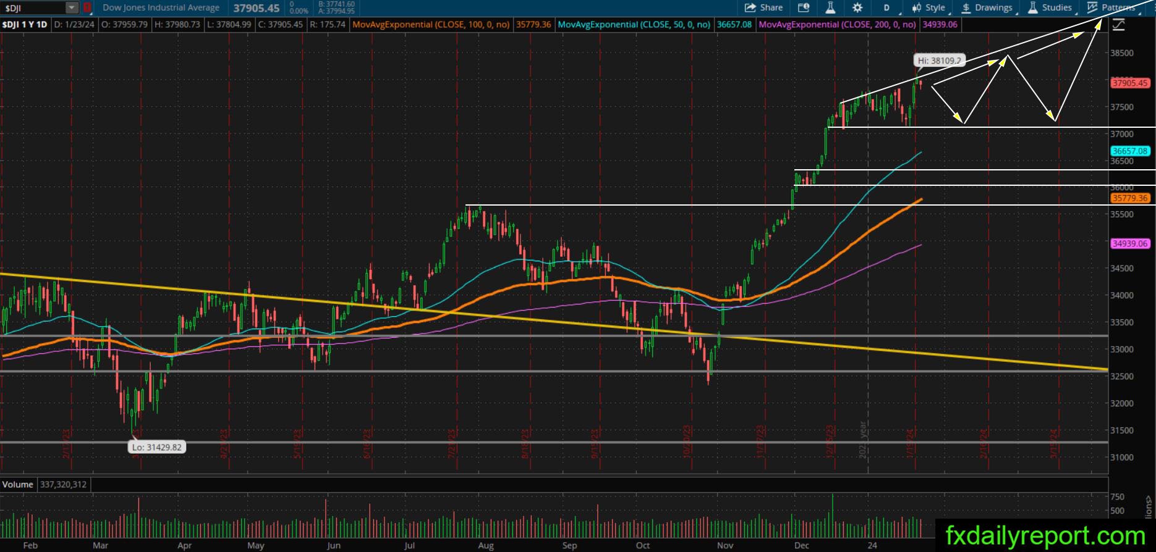
Task: Click the Dec label on the time axis
Action: 802,545
